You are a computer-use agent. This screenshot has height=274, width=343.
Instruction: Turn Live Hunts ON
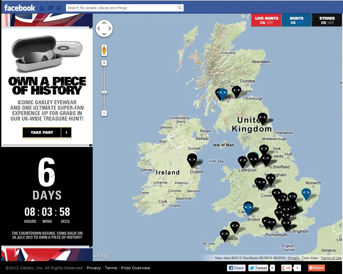click(x=262, y=23)
